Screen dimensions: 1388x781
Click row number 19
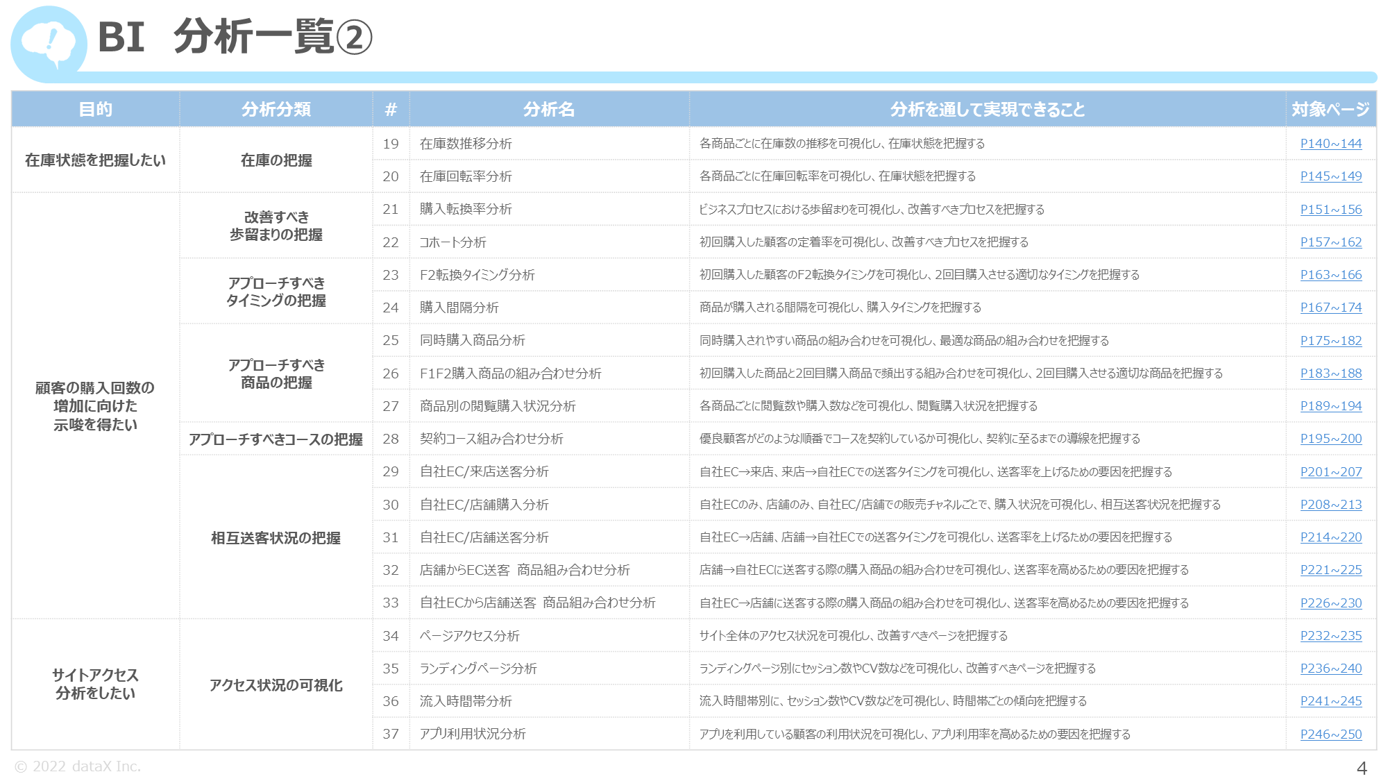point(391,144)
